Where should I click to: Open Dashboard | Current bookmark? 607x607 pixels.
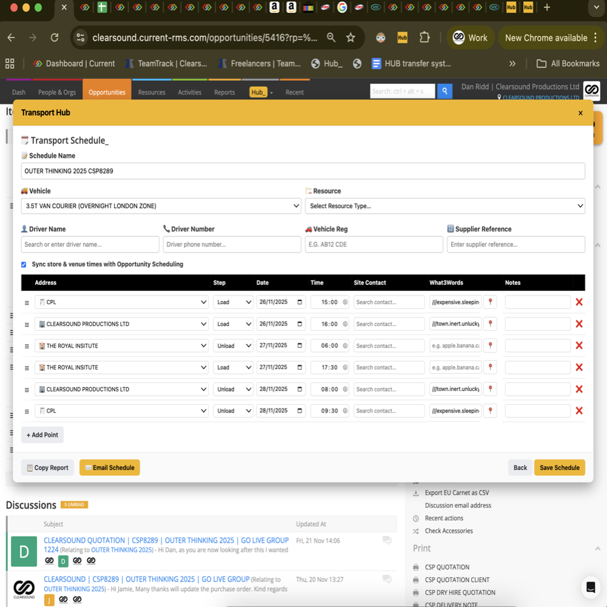coord(74,64)
